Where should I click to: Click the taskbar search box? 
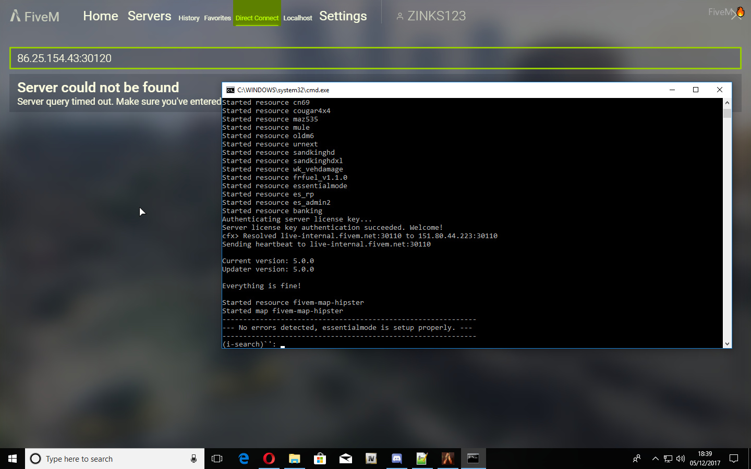tap(115, 459)
